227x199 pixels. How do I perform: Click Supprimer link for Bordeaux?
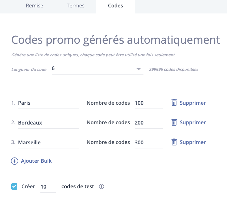193,122
